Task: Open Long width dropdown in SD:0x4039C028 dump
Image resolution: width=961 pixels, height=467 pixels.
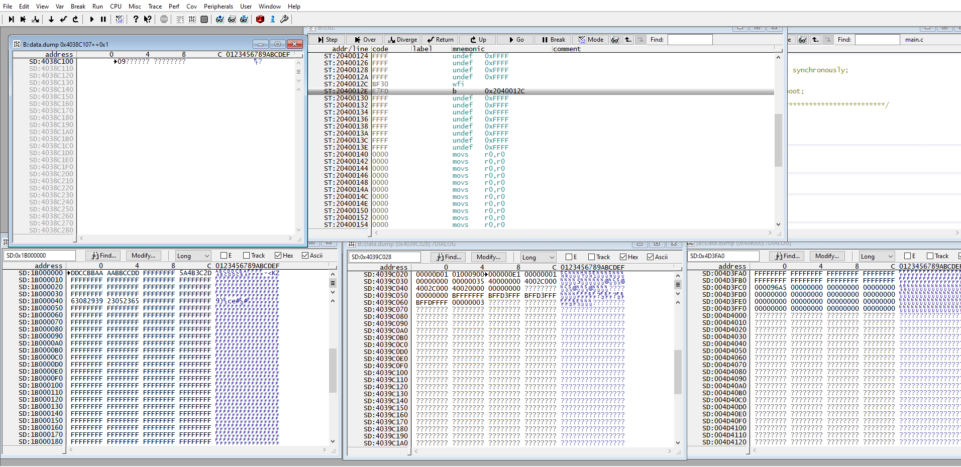Action: (538, 257)
